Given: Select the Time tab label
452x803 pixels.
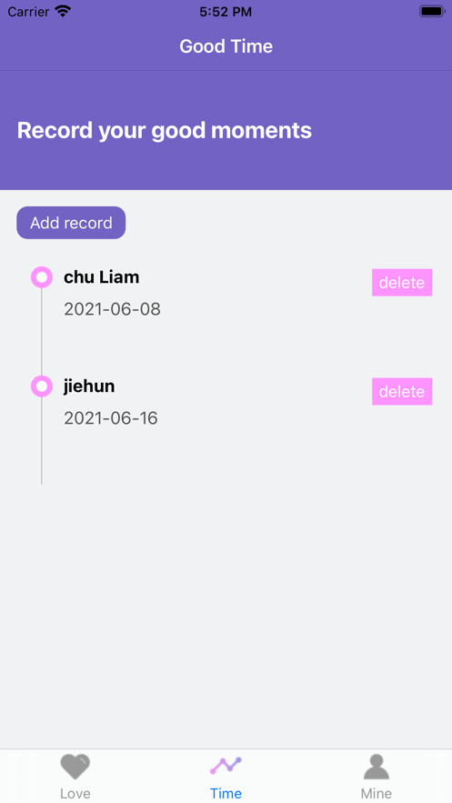Looking at the screenshot, I should [226, 793].
